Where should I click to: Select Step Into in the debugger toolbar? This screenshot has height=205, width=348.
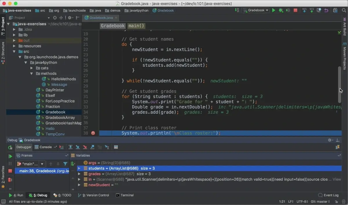77,147
